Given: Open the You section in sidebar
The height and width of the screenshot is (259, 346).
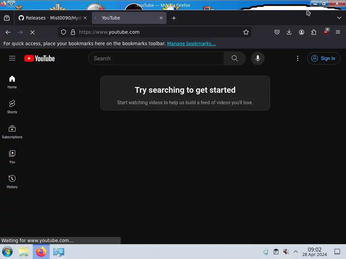Looking at the screenshot, I should point(12,157).
